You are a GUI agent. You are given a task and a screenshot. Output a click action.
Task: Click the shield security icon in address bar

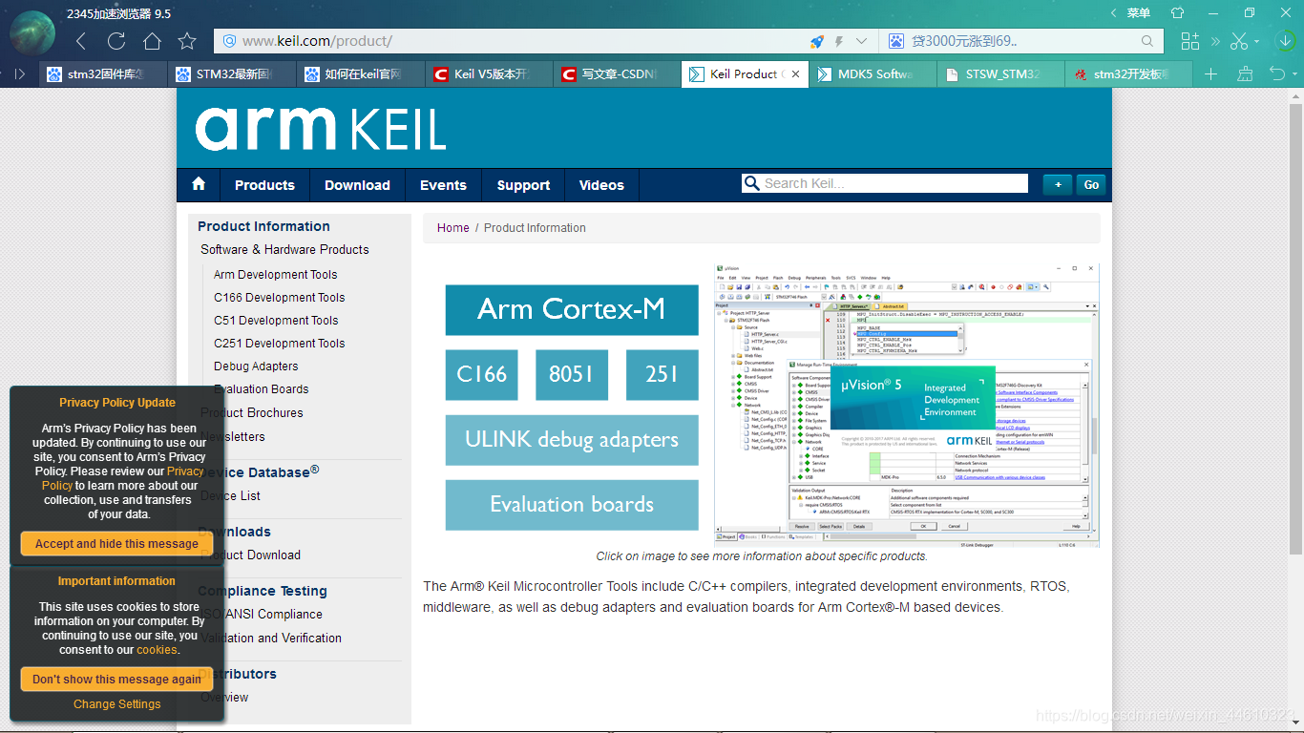coord(230,41)
